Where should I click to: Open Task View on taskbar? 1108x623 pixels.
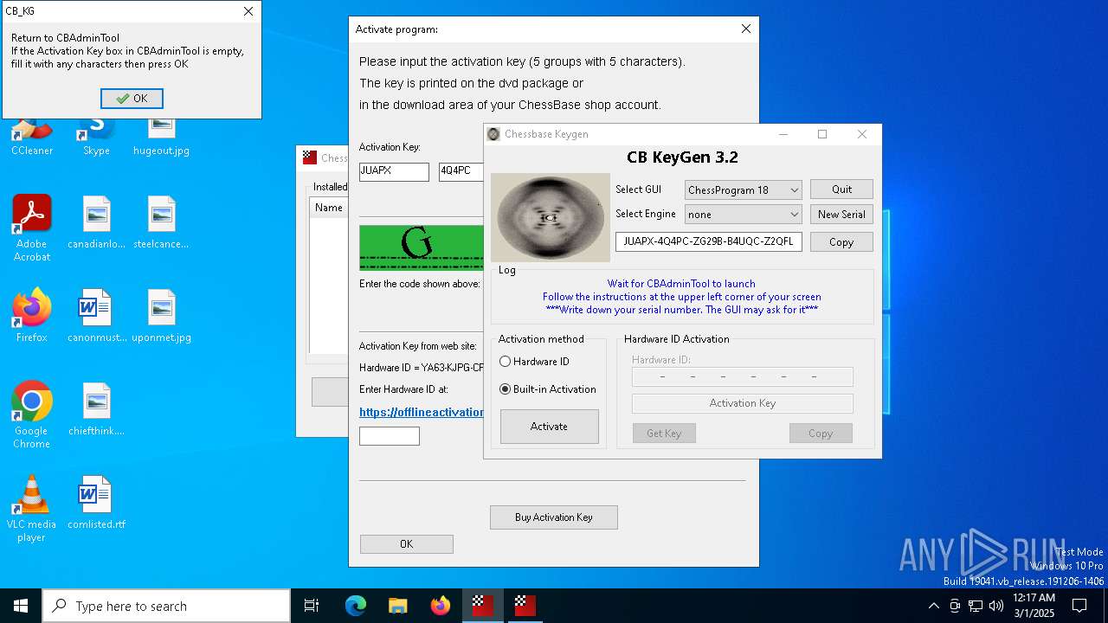click(312, 606)
